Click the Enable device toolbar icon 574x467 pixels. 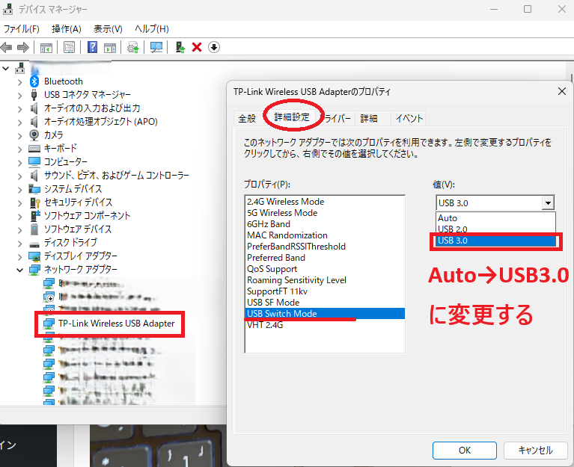(180, 47)
